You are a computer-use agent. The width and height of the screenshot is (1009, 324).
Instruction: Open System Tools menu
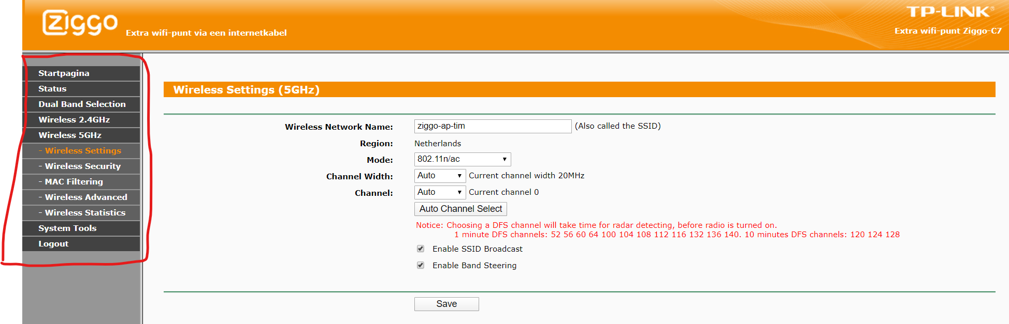(x=67, y=228)
